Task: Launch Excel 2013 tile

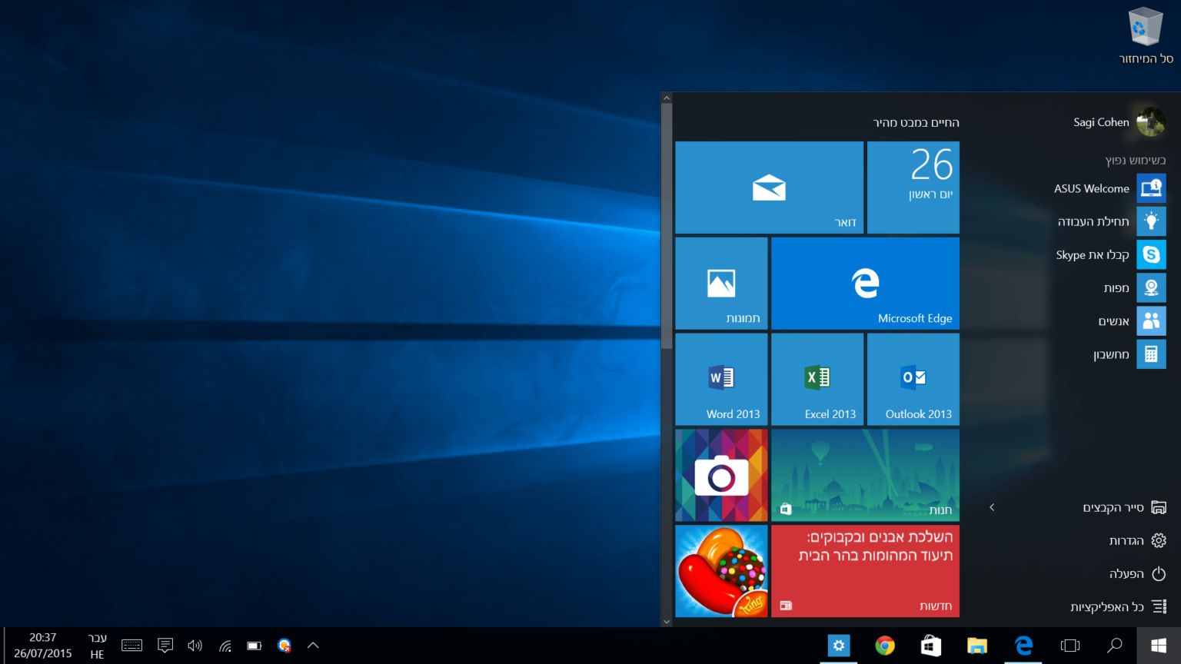Action: [817, 379]
